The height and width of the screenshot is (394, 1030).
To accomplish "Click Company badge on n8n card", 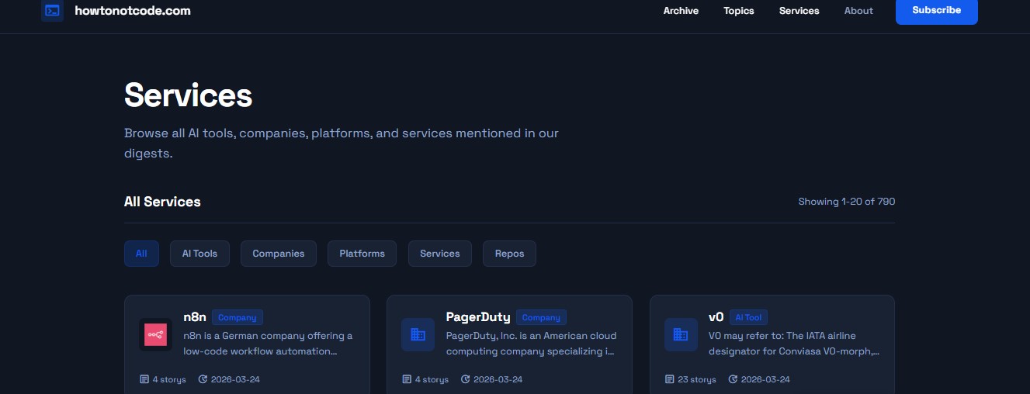I will [x=238, y=317].
